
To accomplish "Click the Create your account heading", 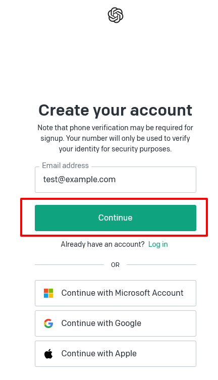I will click(115, 111).
